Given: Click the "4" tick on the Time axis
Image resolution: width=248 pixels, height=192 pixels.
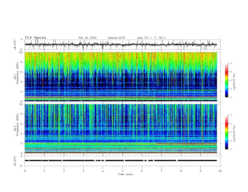Looking at the screenshot, I should point(103,171).
